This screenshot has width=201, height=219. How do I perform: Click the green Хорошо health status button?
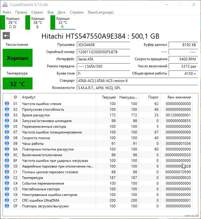point(18,58)
